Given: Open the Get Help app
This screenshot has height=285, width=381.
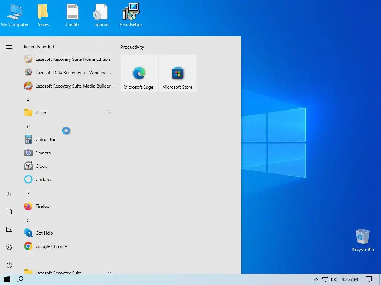Looking at the screenshot, I should pos(69,233).
